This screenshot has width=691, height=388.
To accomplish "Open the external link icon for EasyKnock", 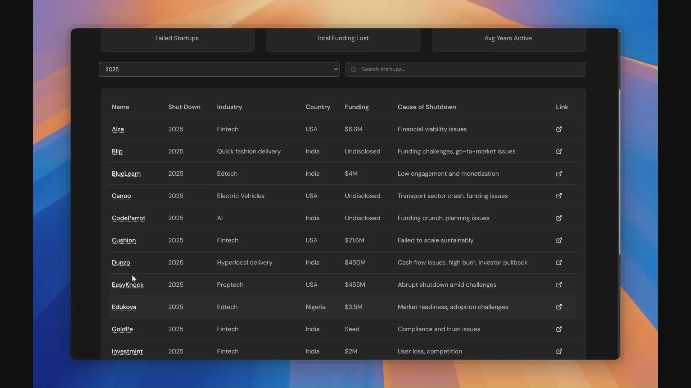I will [x=559, y=285].
